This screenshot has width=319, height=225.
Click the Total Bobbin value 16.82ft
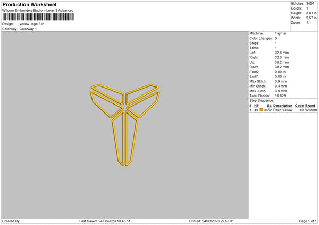280,96
